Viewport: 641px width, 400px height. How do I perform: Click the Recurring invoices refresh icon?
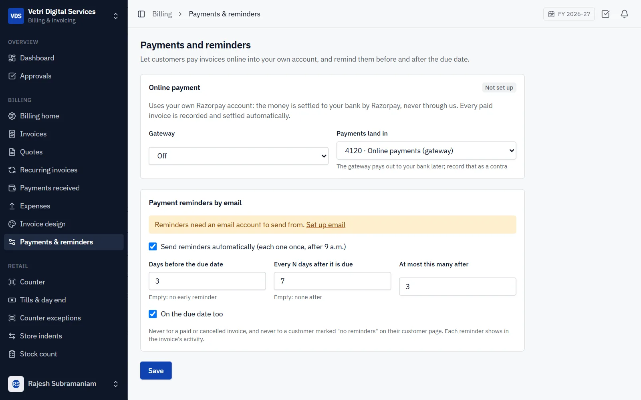click(12, 170)
